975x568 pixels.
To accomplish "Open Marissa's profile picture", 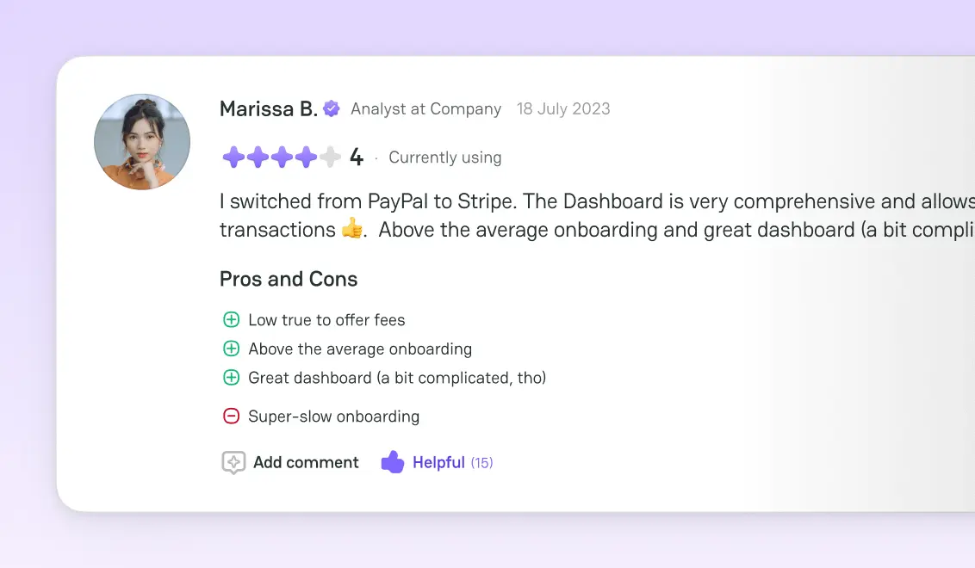I will 142,141.
